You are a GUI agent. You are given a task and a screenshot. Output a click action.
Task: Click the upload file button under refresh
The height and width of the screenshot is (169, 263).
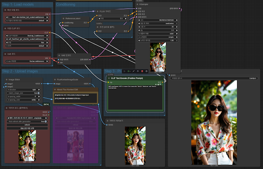[x=27, y=128]
